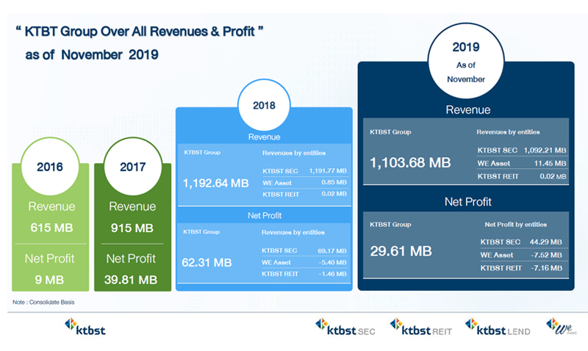Click the ktbst SEC logo
Viewport: 588px width, 351px height.
(x=345, y=327)
